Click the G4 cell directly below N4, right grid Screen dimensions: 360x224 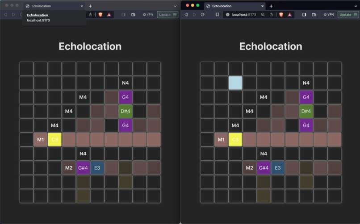point(306,97)
